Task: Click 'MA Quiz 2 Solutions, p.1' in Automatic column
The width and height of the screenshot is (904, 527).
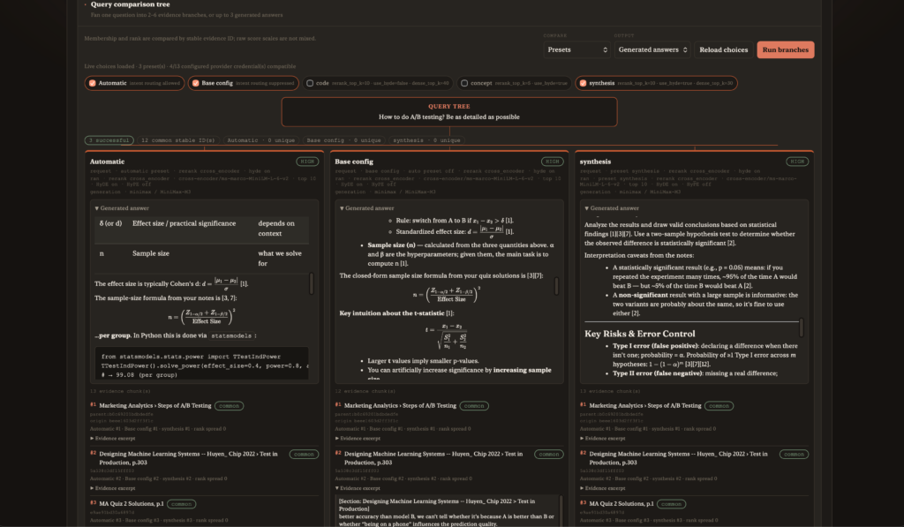Action: pyautogui.click(x=132, y=504)
